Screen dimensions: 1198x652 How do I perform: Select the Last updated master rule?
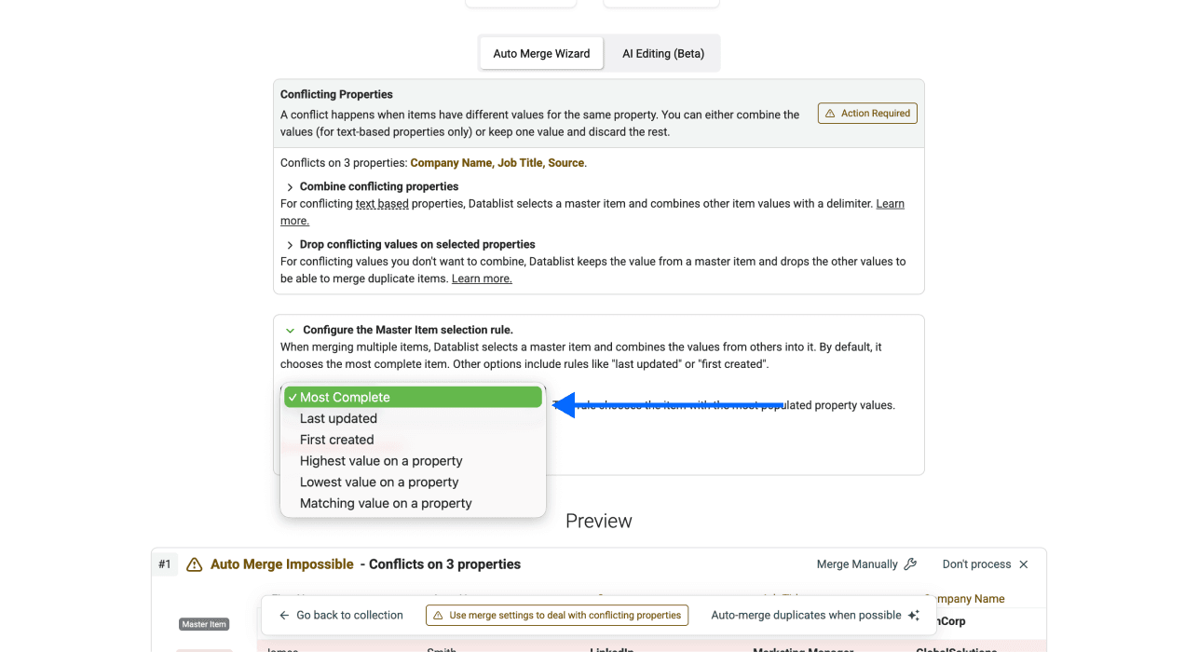[337, 418]
